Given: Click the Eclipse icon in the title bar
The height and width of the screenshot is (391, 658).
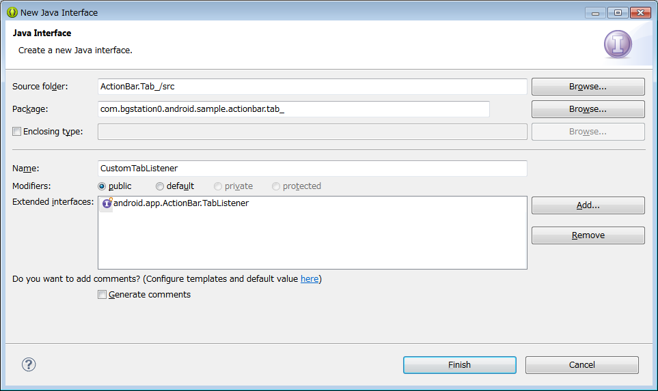Looking at the screenshot, I should pos(12,12).
